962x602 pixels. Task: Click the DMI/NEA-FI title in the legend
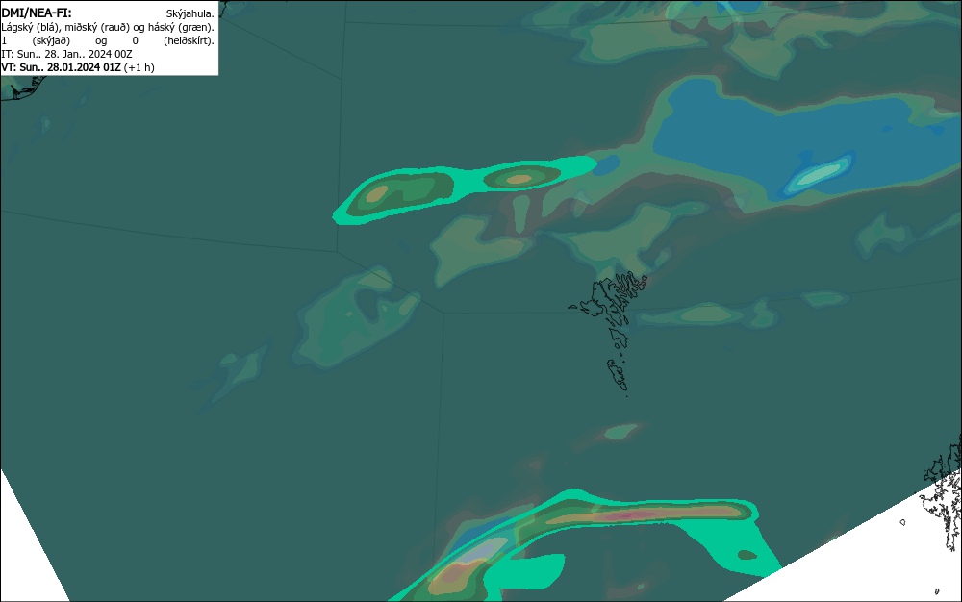[37, 13]
